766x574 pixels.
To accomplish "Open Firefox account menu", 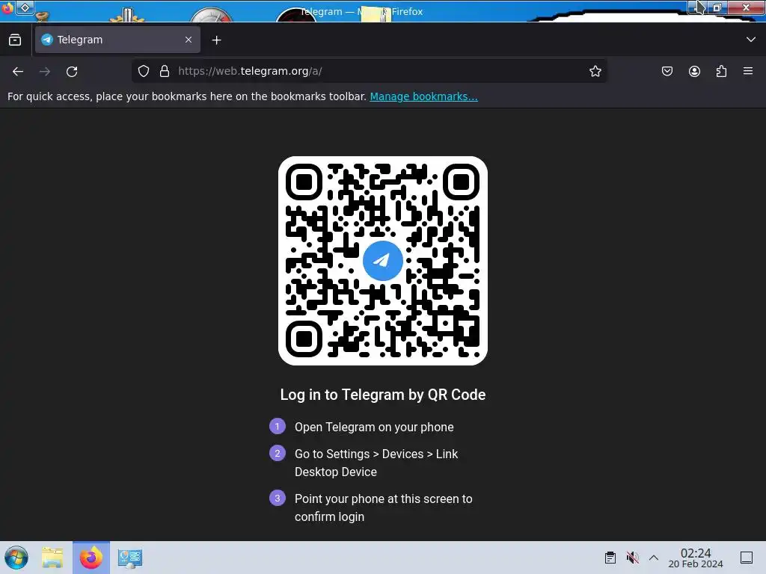I will 694,71.
